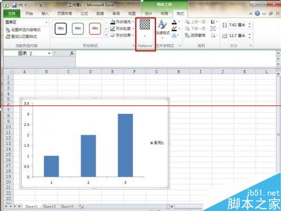The image size is (281, 211).
Task: Click 上移一层 bring forward button
Action: point(197,22)
